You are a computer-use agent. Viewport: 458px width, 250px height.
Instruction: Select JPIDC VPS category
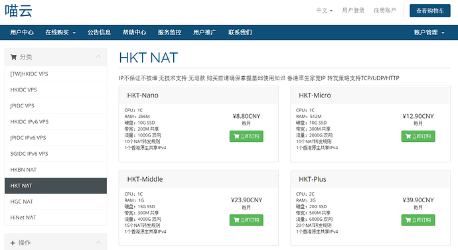coord(56,106)
